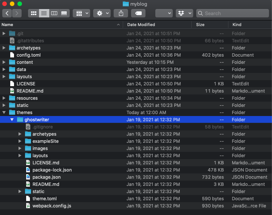Image resolution: width=272 pixels, height=215 pixels.
Task: Switch to list view
Action: (x=44, y=13)
